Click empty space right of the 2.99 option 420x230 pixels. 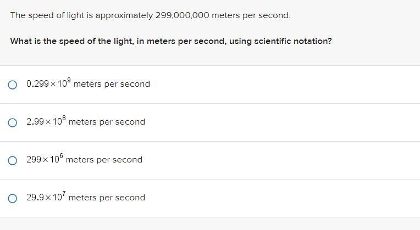click(286, 122)
